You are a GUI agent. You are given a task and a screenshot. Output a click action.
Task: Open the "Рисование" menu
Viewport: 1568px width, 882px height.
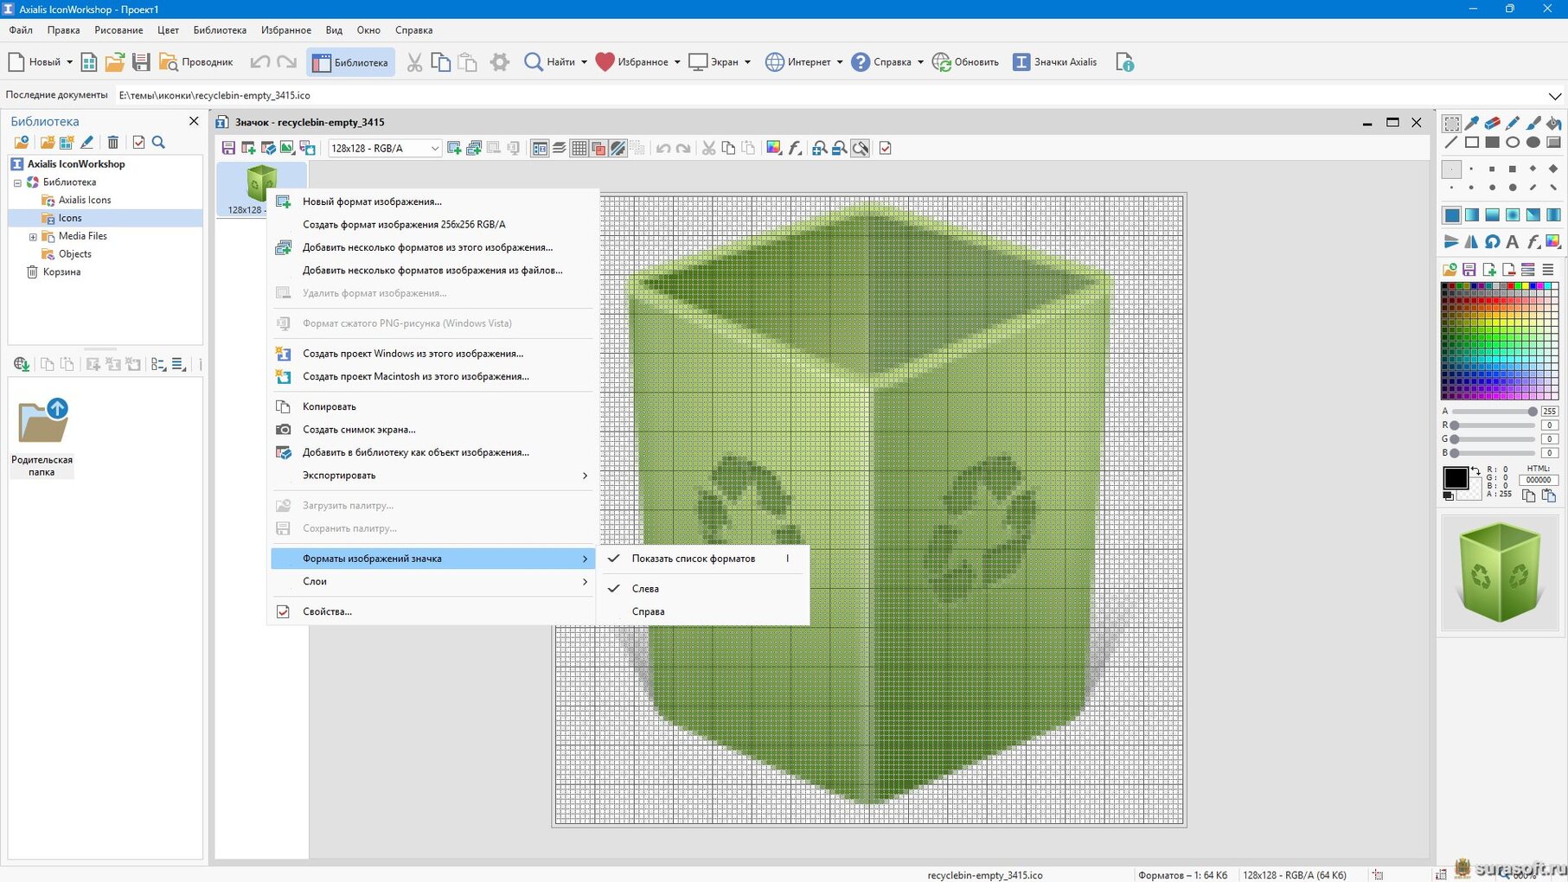118,30
